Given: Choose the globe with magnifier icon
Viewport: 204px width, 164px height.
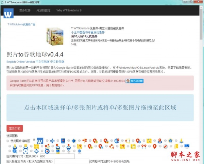Looking at the screenshot, I should 15,151.
